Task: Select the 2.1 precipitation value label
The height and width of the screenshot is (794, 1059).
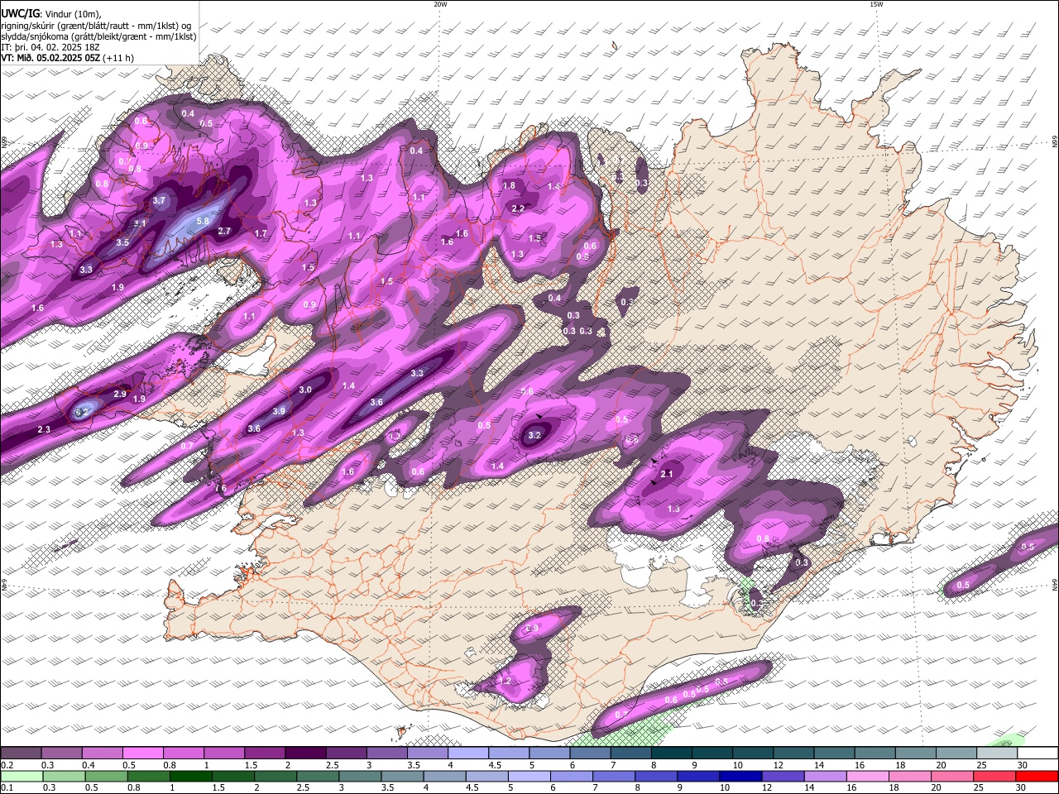Action: (x=667, y=474)
